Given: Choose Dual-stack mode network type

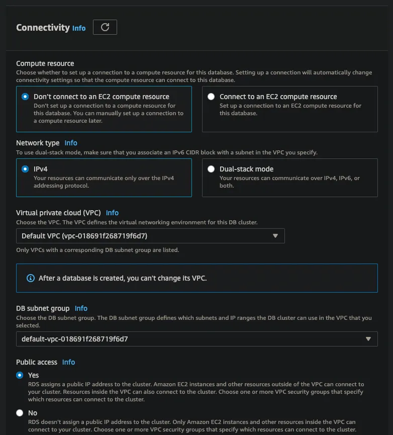Looking at the screenshot, I should (x=211, y=169).
